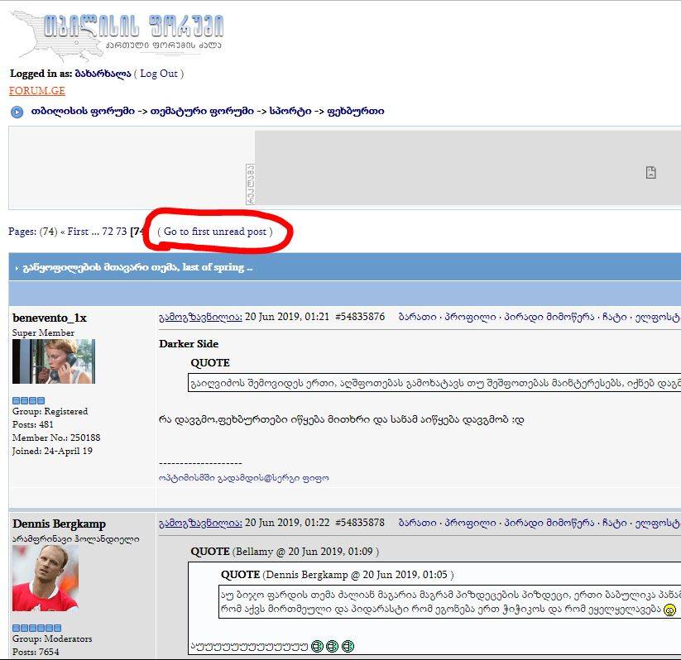Click გამოგზავნილია link on 01:21 post

(x=200, y=317)
